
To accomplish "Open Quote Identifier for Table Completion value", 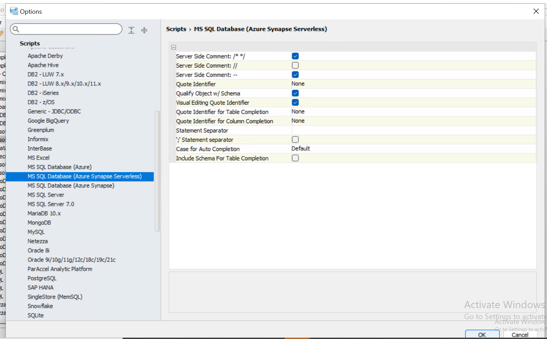I will [414, 112].
